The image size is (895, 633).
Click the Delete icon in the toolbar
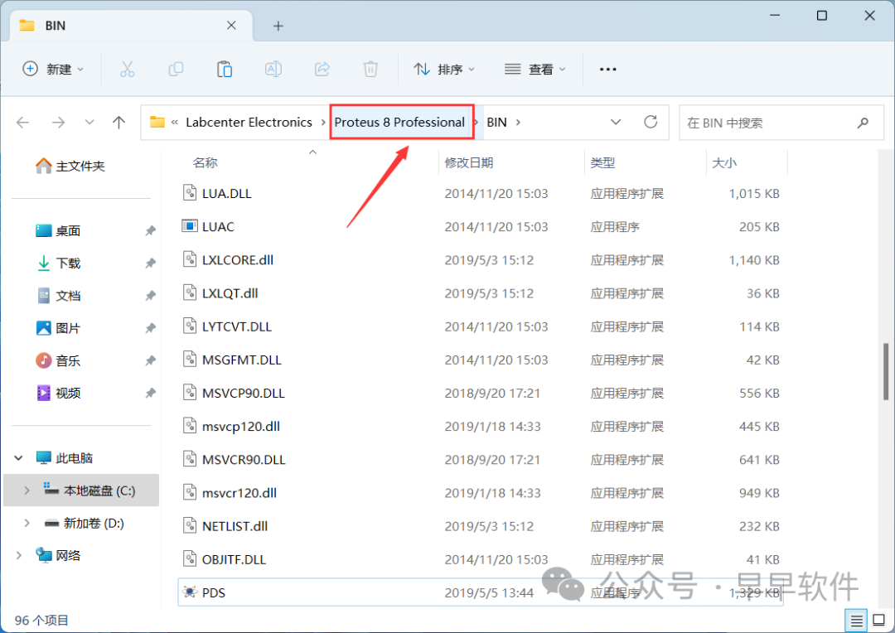[x=370, y=69]
